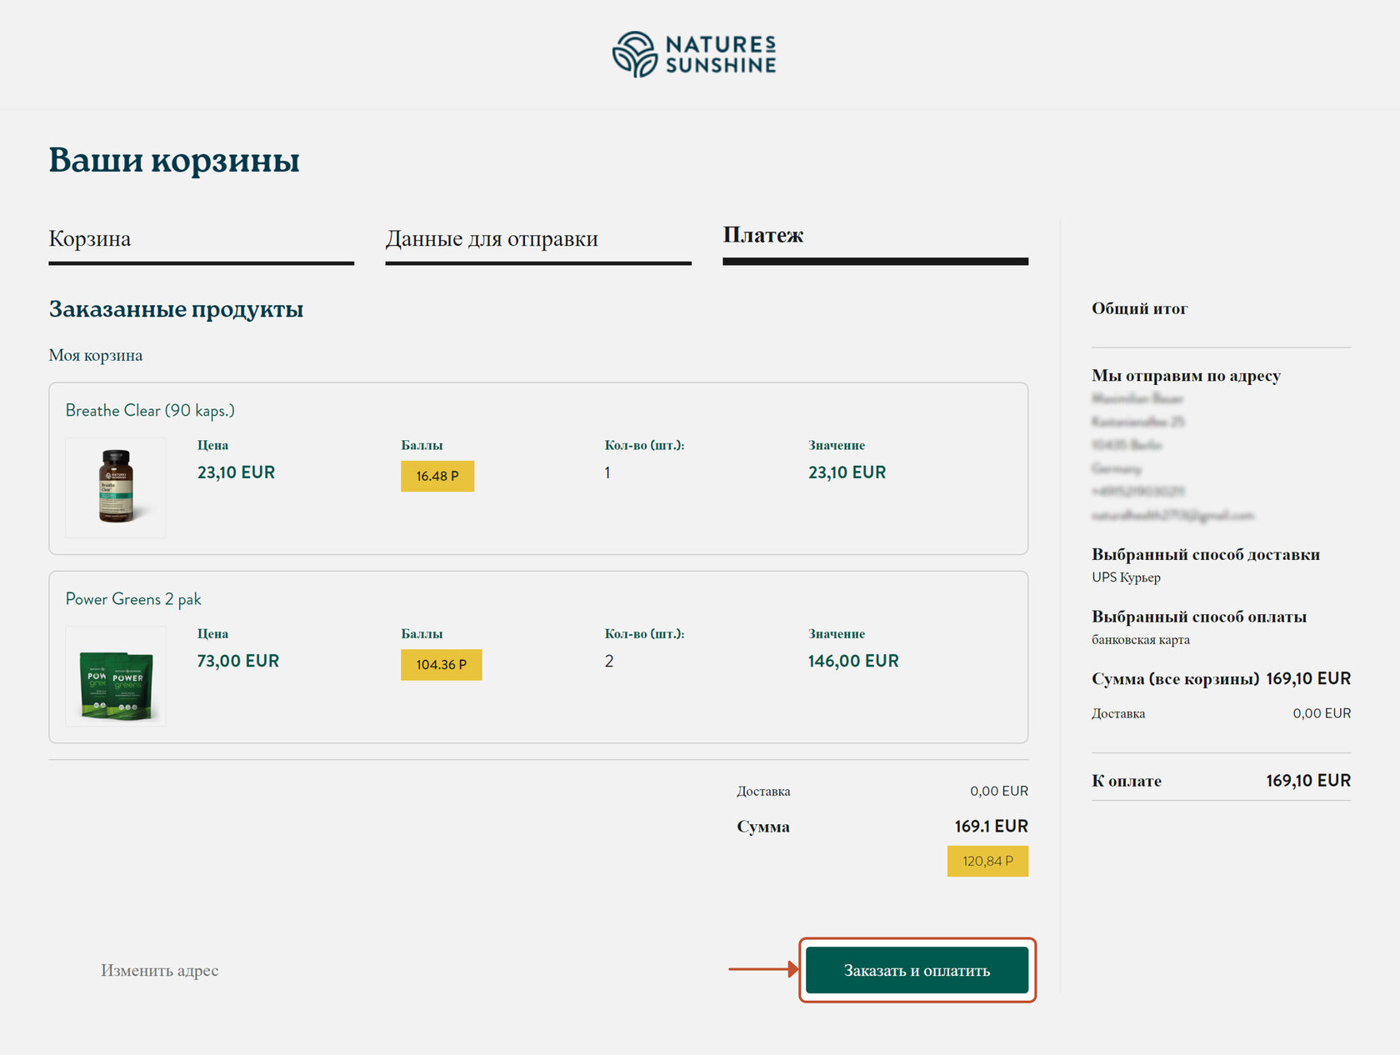Open the Breathe Clear (90 kaps.) product link
The height and width of the screenshot is (1055, 1400).
150,411
